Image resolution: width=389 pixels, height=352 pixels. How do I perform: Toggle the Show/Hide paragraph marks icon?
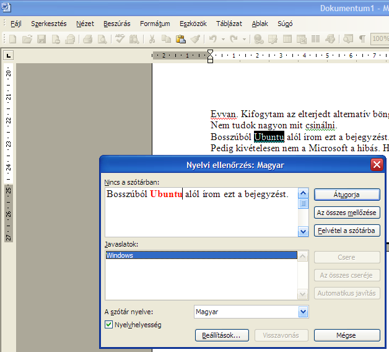click(362, 39)
